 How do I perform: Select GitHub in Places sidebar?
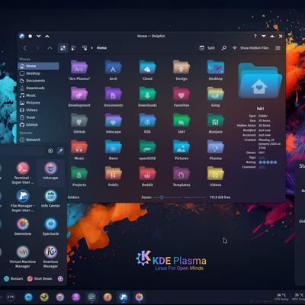tap(38, 125)
